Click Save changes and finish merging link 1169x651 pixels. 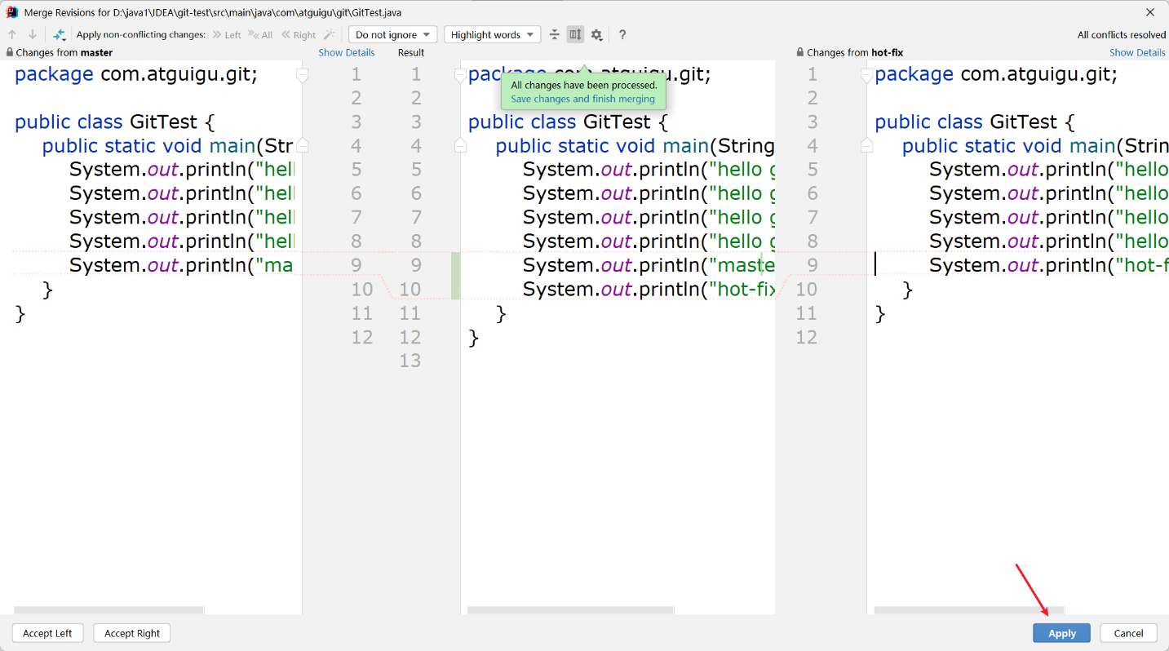(x=582, y=99)
